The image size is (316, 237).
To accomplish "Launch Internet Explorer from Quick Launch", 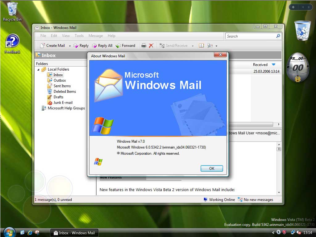I will click(x=30, y=233).
